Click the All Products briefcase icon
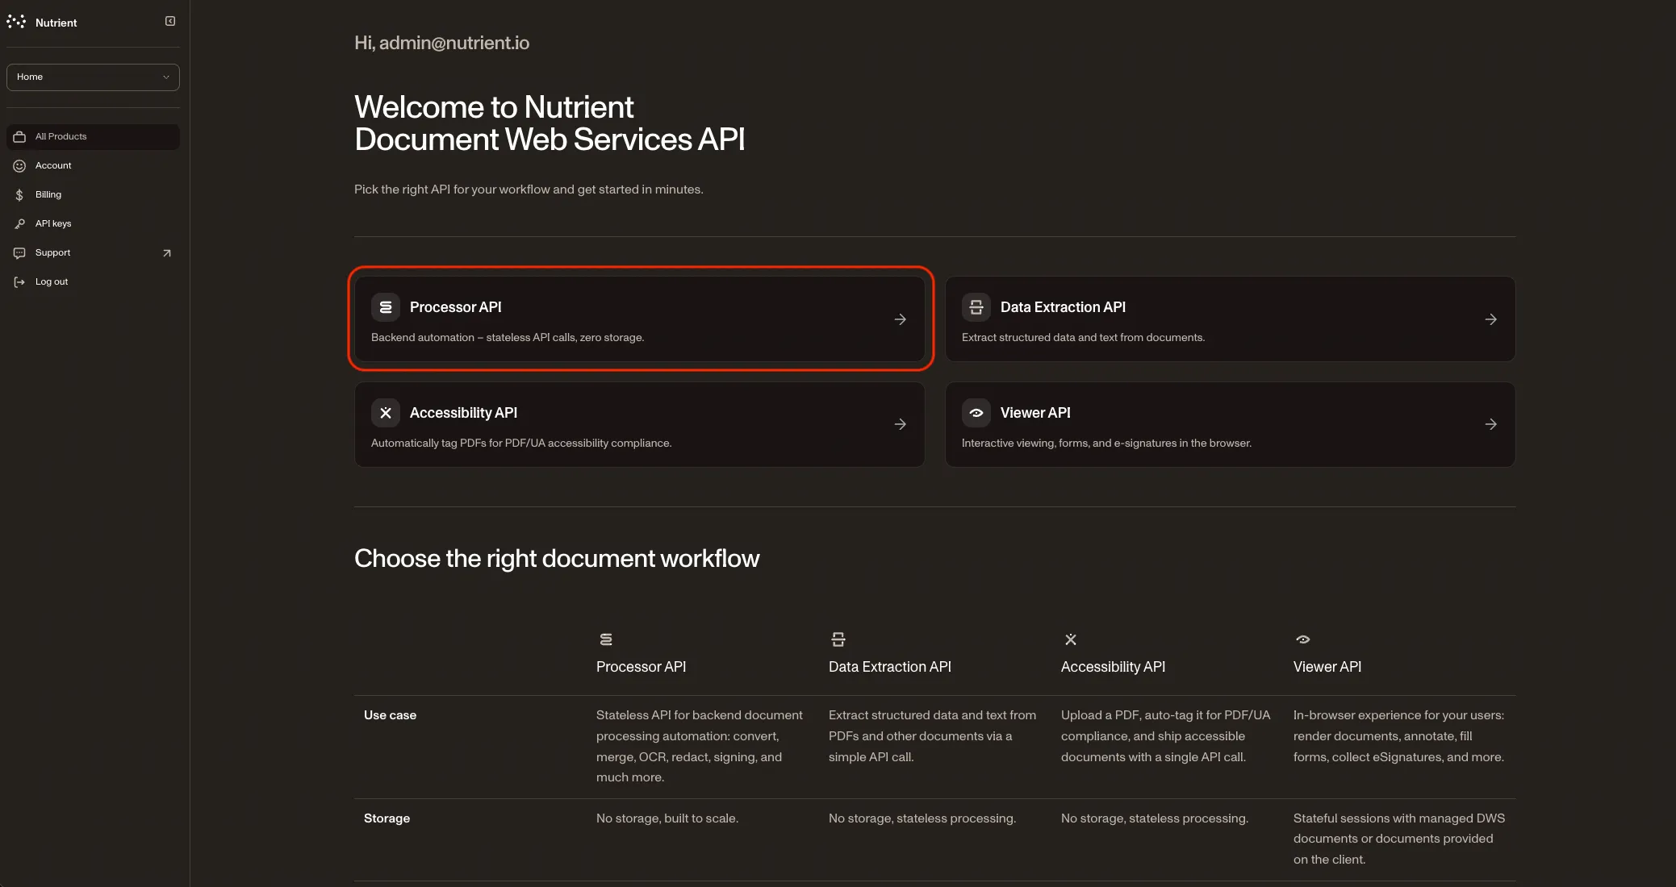The height and width of the screenshot is (887, 1676). (x=19, y=137)
